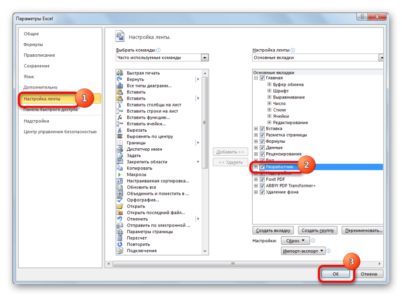Click the Настраиваемая сортировка icon
Image resolution: width=402 pixels, height=297 pixels.
coord(120,181)
